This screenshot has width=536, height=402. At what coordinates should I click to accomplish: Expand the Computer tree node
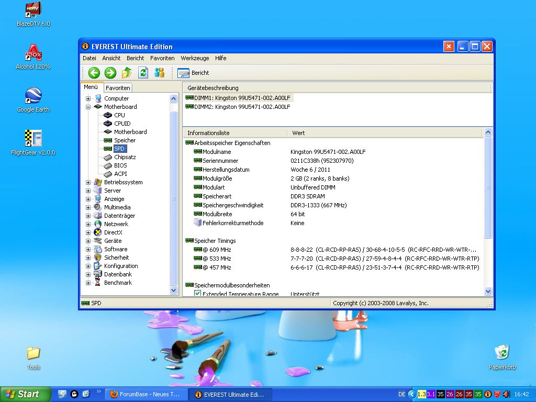[88, 98]
